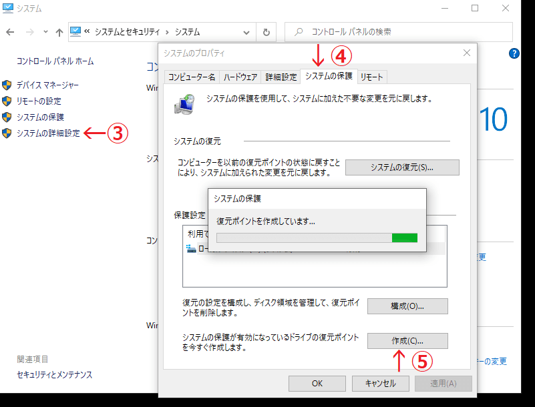Click the system protection monitor icon
The width and height of the screenshot is (535, 407).
[185, 103]
